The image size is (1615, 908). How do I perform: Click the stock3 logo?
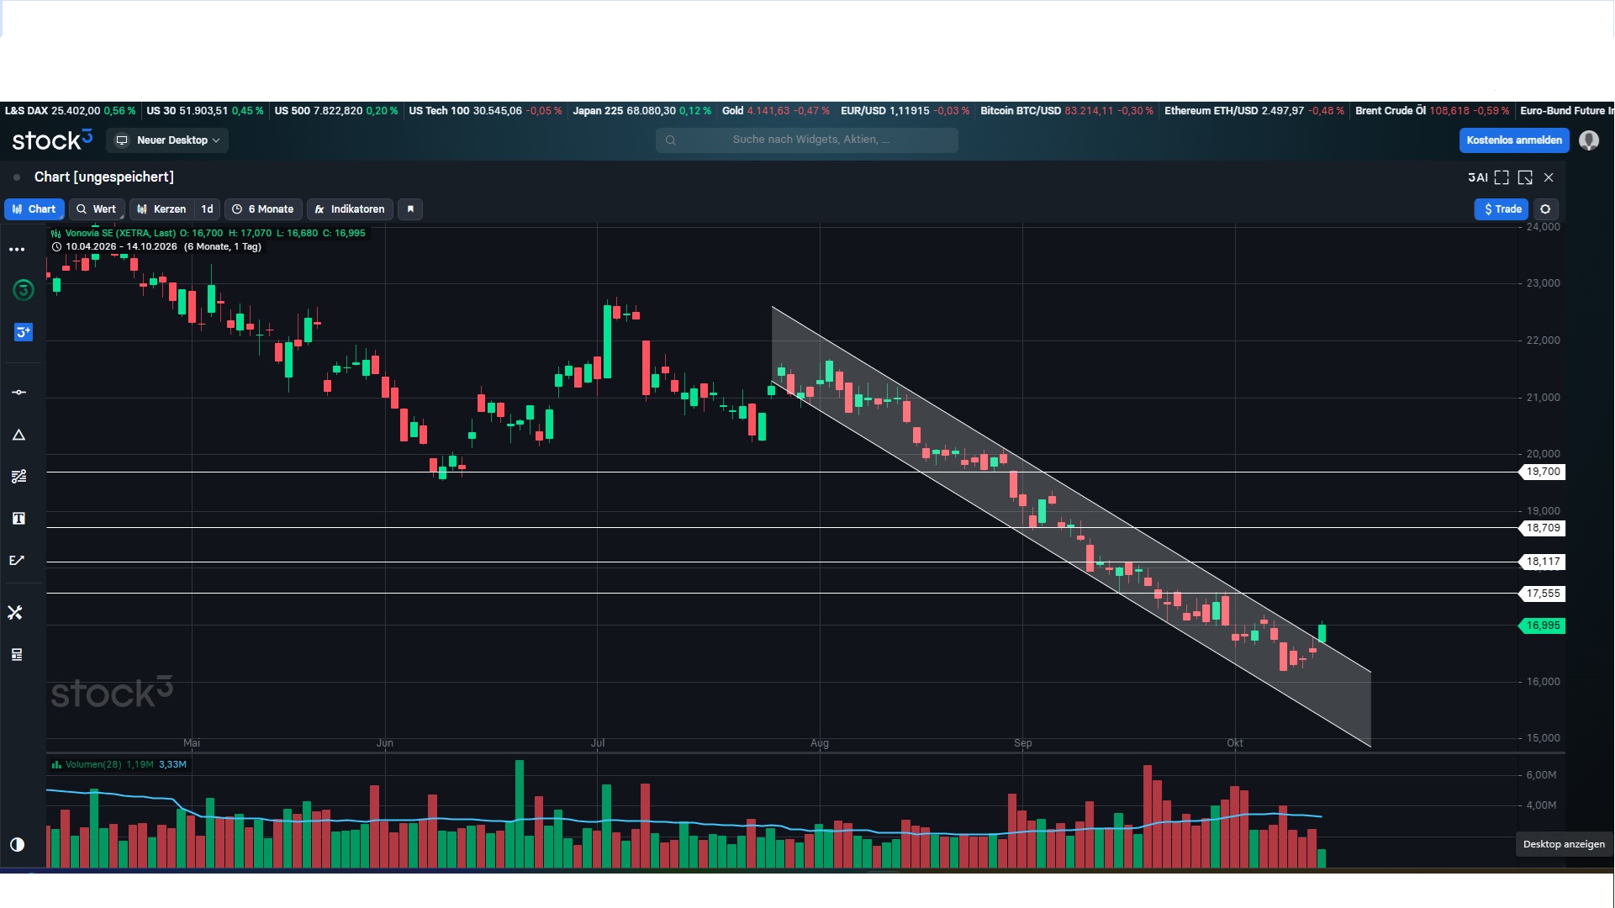tap(52, 140)
